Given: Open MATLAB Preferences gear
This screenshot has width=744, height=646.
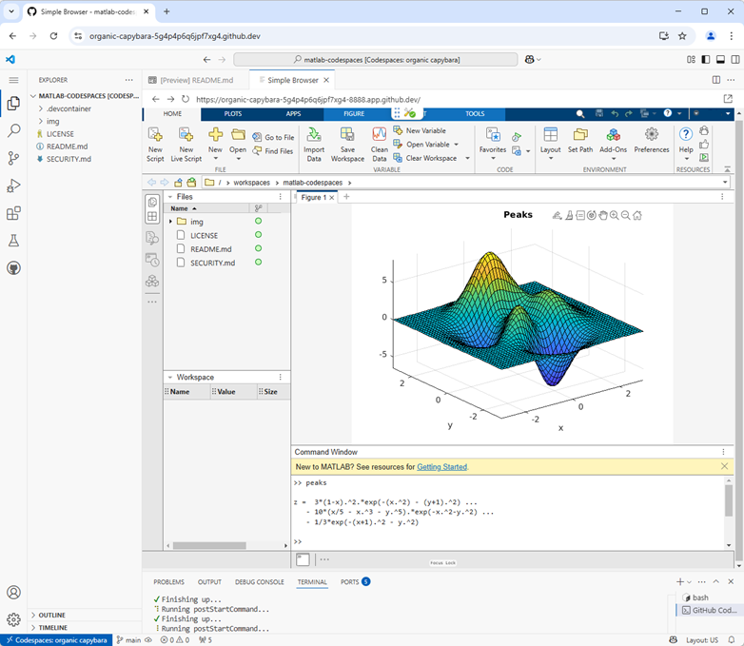Looking at the screenshot, I should point(652,135).
